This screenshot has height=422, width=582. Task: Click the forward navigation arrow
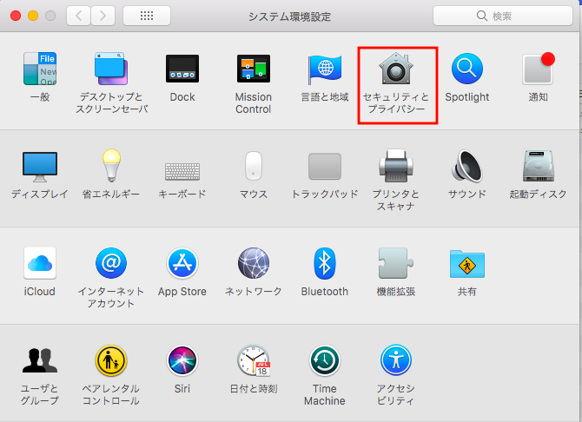click(x=103, y=16)
